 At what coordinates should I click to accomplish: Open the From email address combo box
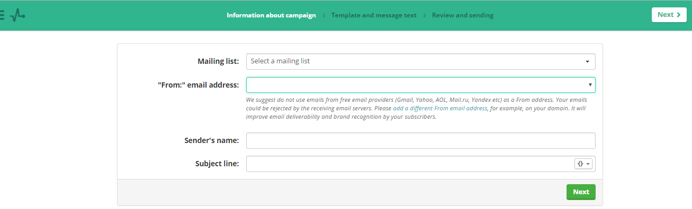point(420,85)
